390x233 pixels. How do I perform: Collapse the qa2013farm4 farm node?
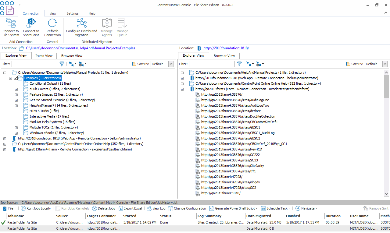pyautogui.click(x=182, y=89)
